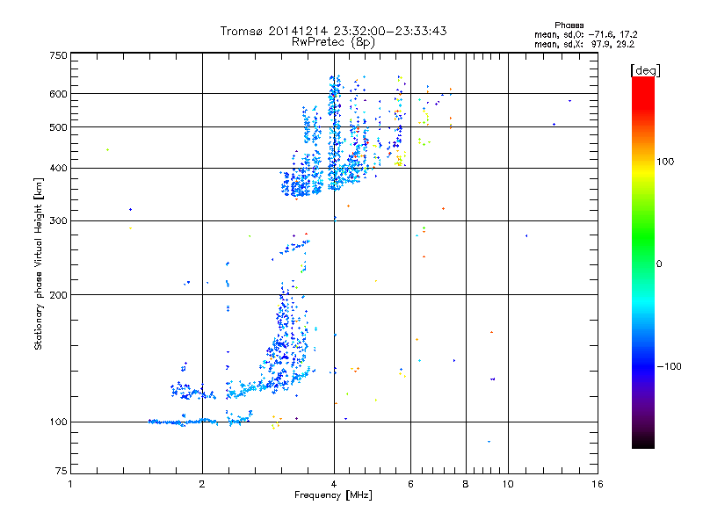Screen dimensions: 703x527
Task: Click the '400' height axis tick label
Action: (x=58, y=168)
